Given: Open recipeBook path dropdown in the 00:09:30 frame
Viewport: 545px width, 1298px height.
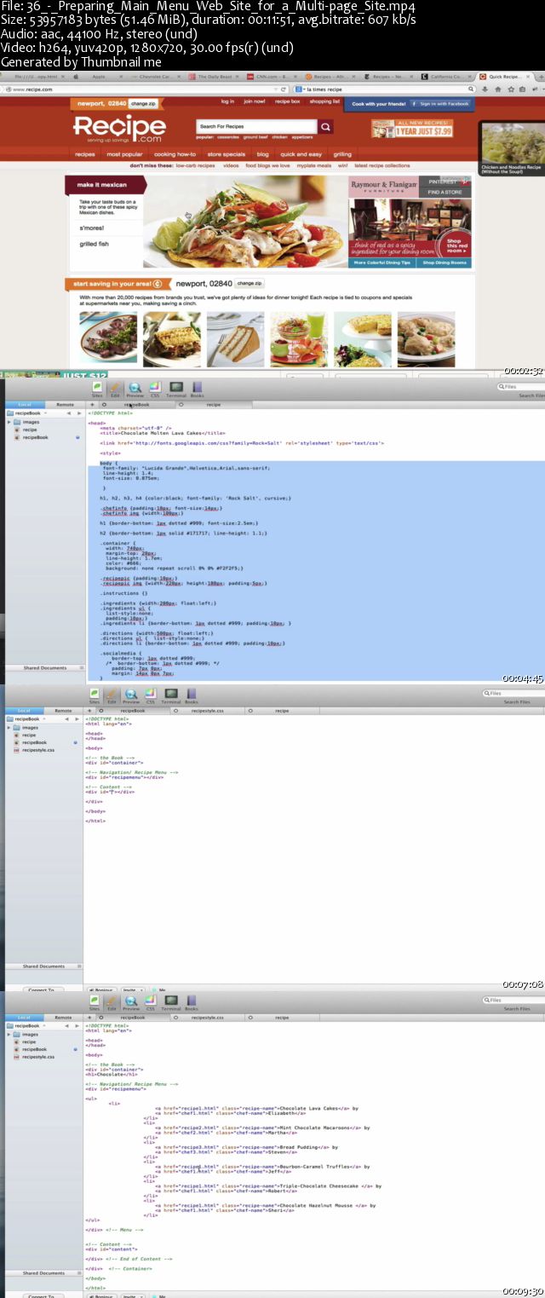Looking at the screenshot, I should [x=27, y=1025].
